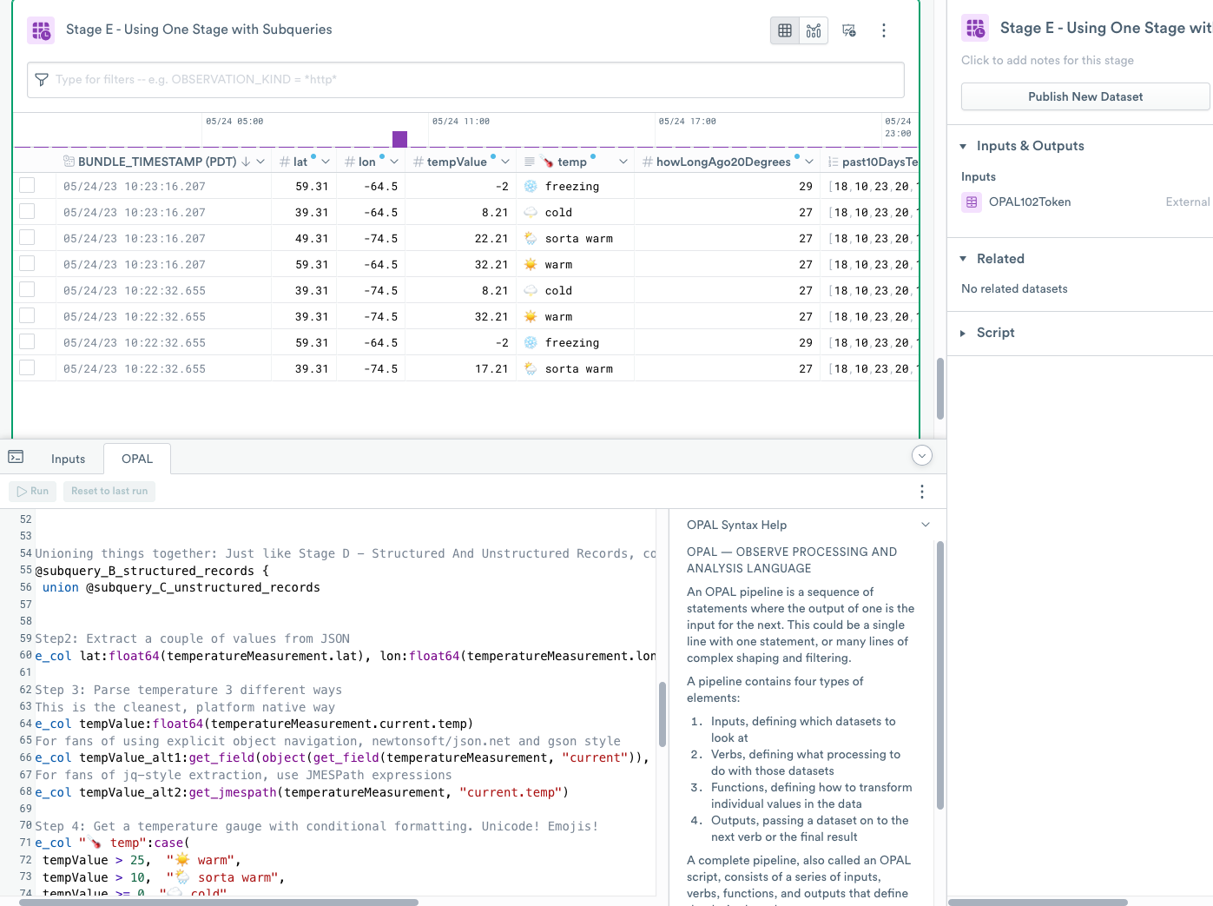1213x906 pixels.
Task: Click the filter expression input field
Action: click(465, 80)
